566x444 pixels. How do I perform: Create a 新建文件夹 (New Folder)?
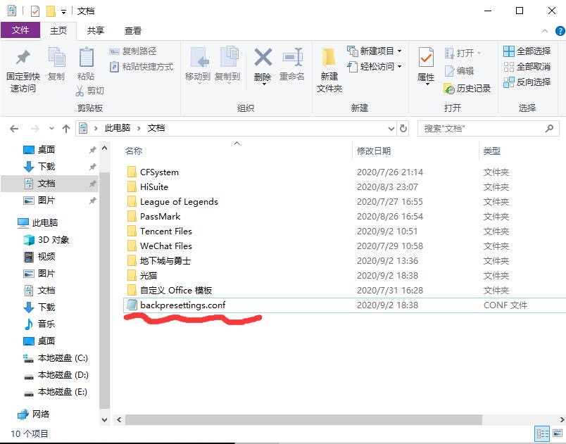[x=328, y=67]
